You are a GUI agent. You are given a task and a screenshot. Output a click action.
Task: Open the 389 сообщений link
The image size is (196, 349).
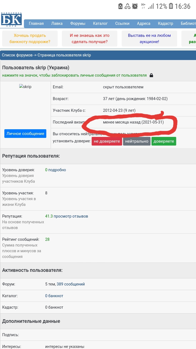tap(71, 284)
